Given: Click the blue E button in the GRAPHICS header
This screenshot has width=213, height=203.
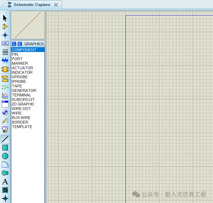Looking at the screenshot, I should (x=20, y=44).
